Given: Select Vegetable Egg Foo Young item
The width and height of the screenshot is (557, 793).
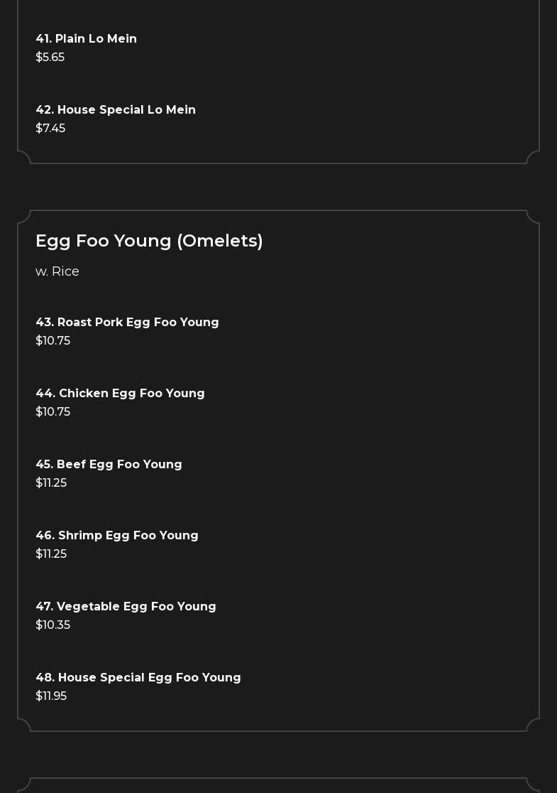Looking at the screenshot, I should 126,606.
